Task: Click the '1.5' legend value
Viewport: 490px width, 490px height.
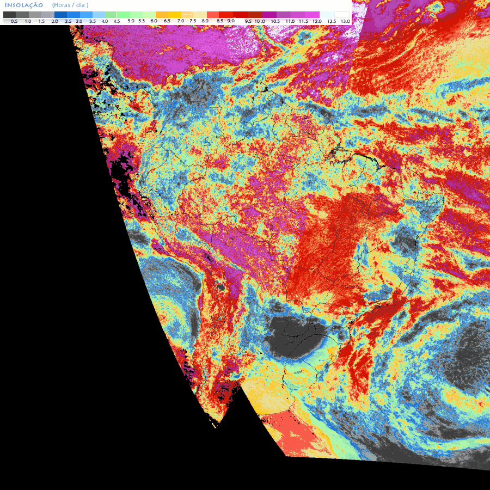Action: point(41,21)
